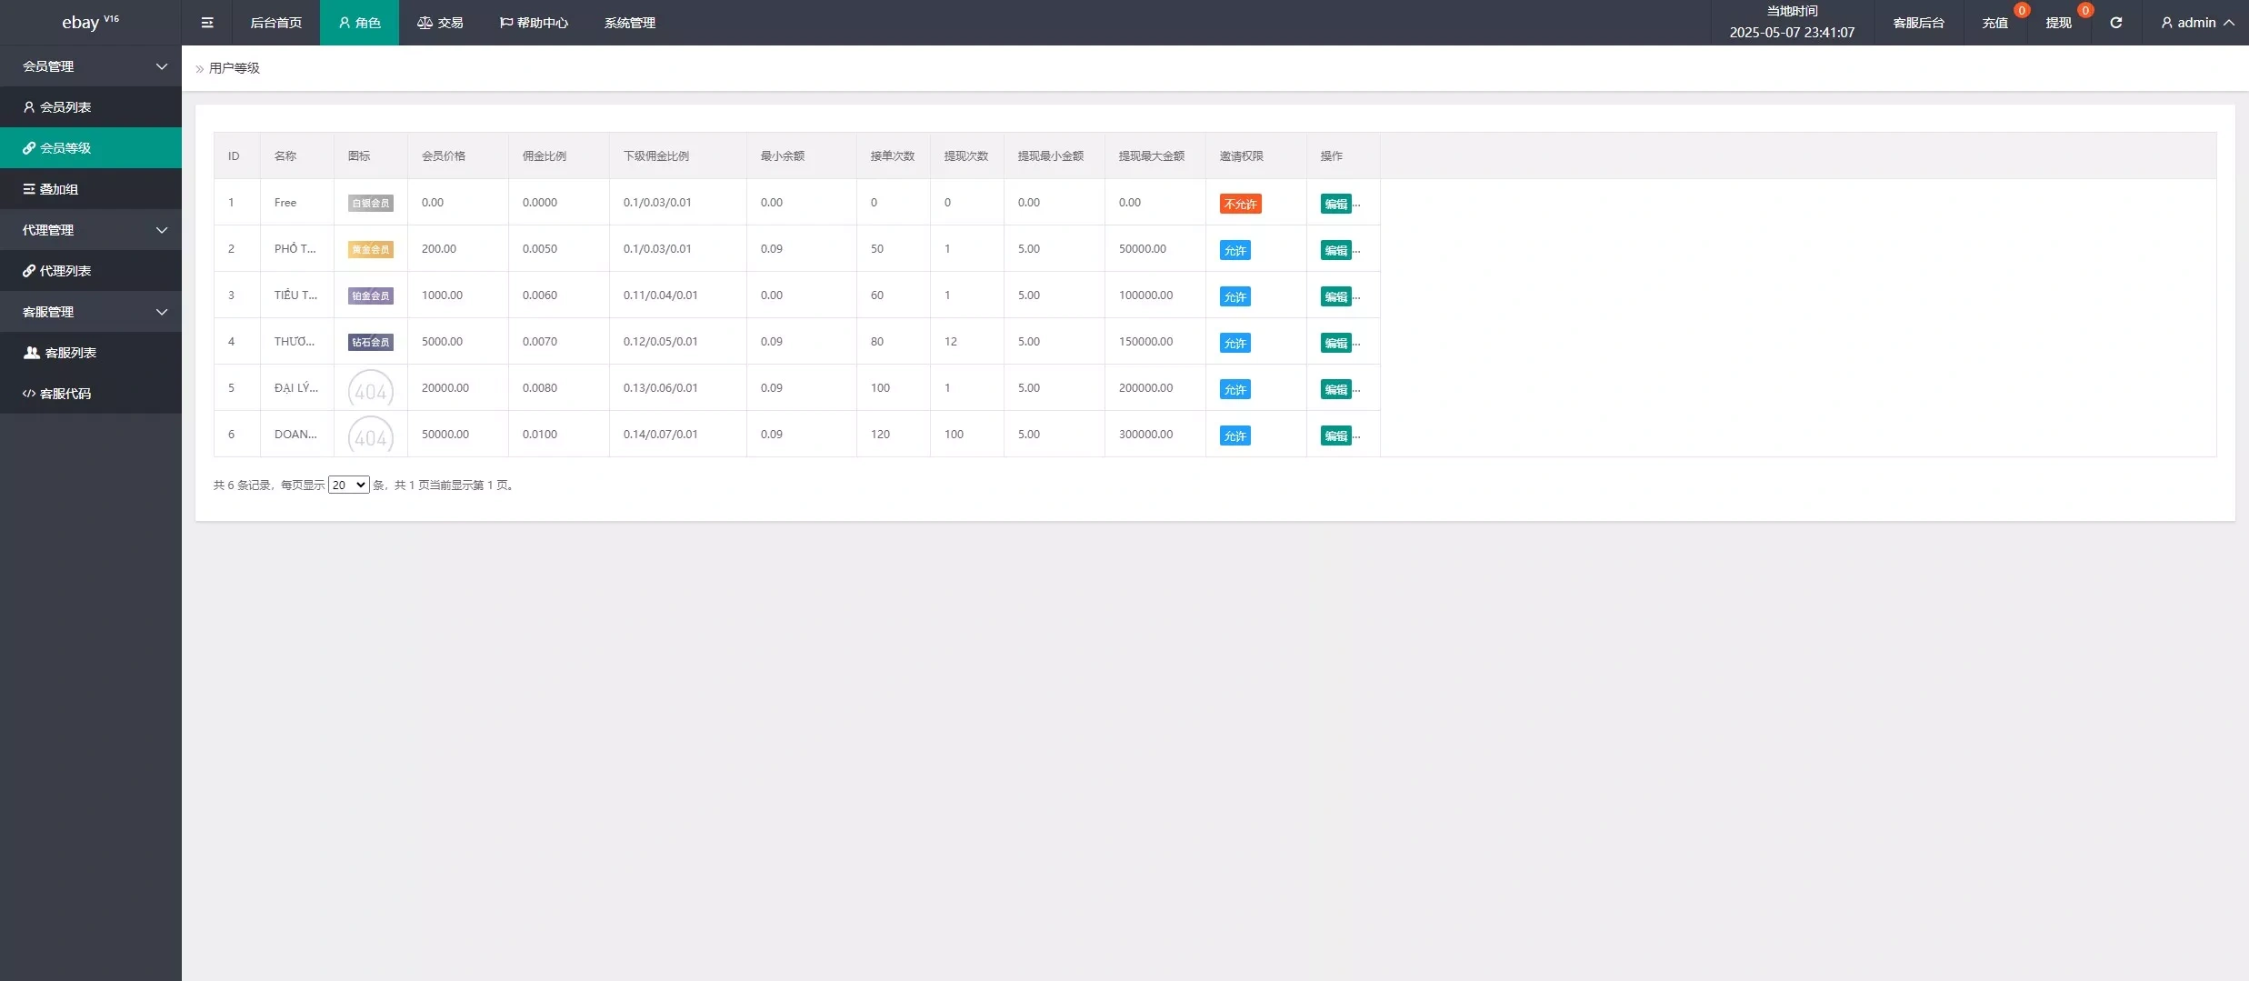The image size is (2249, 981).
Task: Open 会员列表 in the sidebar
Action: point(65,107)
